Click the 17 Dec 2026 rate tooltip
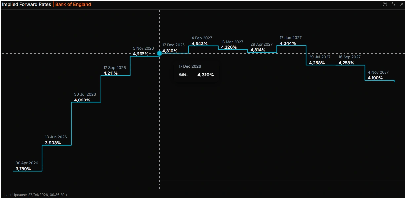The height and width of the screenshot is (199, 406). (x=196, y=71)
